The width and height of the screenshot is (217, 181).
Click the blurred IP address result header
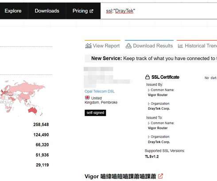pos(98,69)
